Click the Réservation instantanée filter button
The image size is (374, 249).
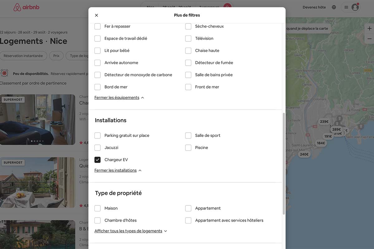pos(24,55)
